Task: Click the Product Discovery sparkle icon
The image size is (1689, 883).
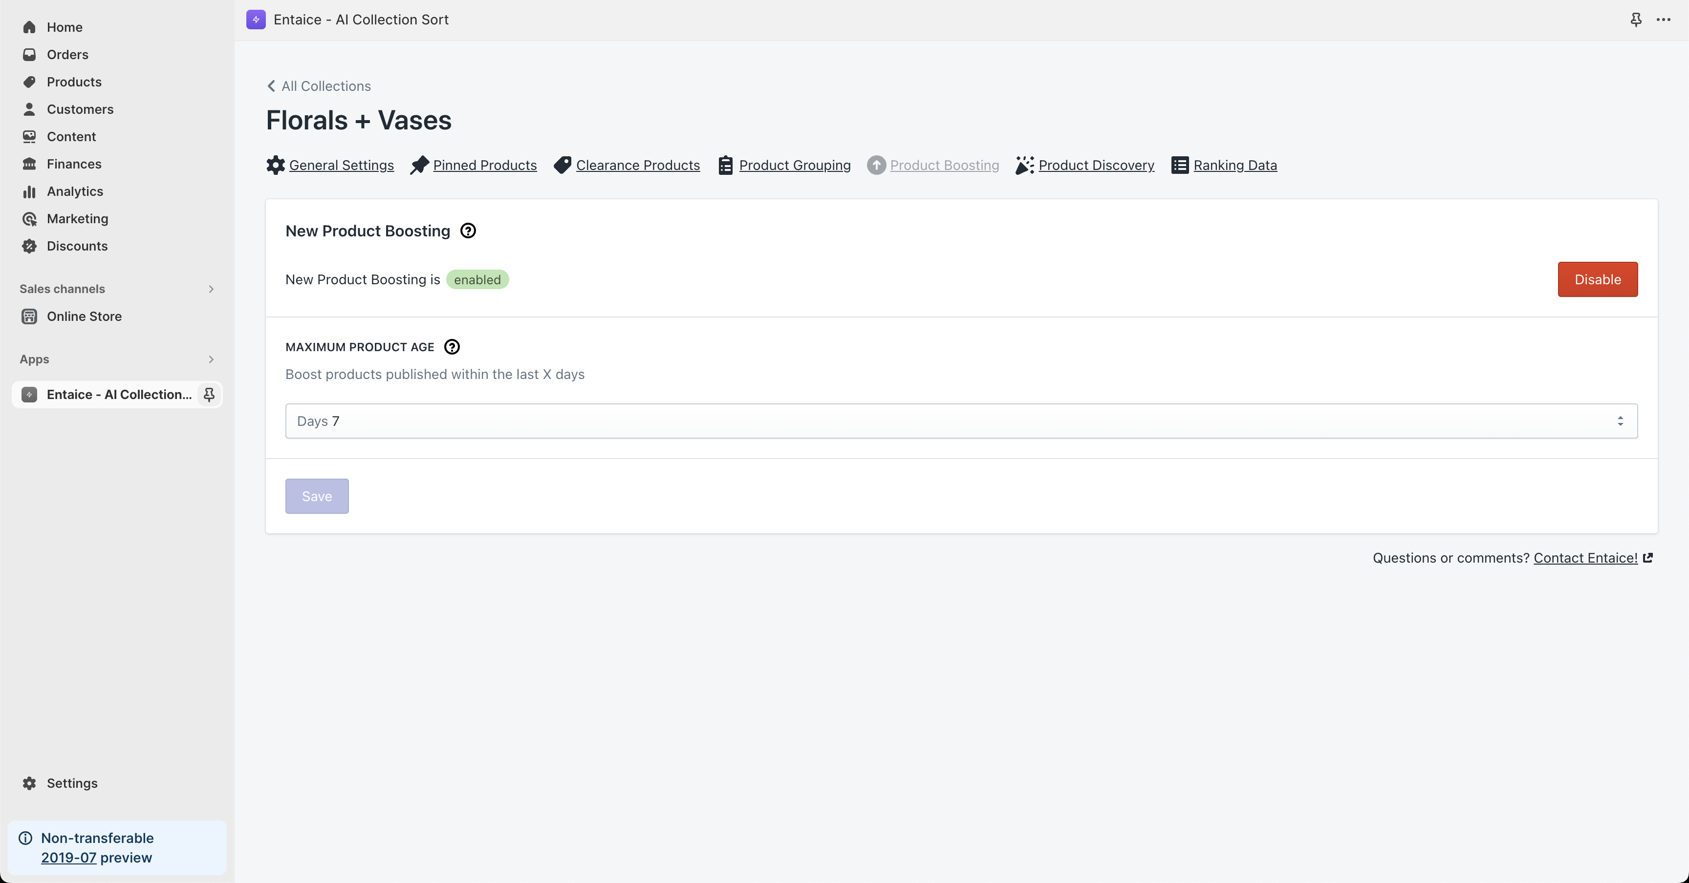Action: [x=1024, y=165]
